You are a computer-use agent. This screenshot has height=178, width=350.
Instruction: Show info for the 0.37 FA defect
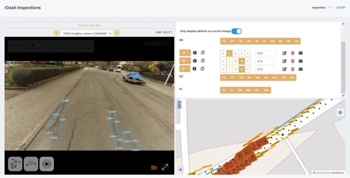194,69
